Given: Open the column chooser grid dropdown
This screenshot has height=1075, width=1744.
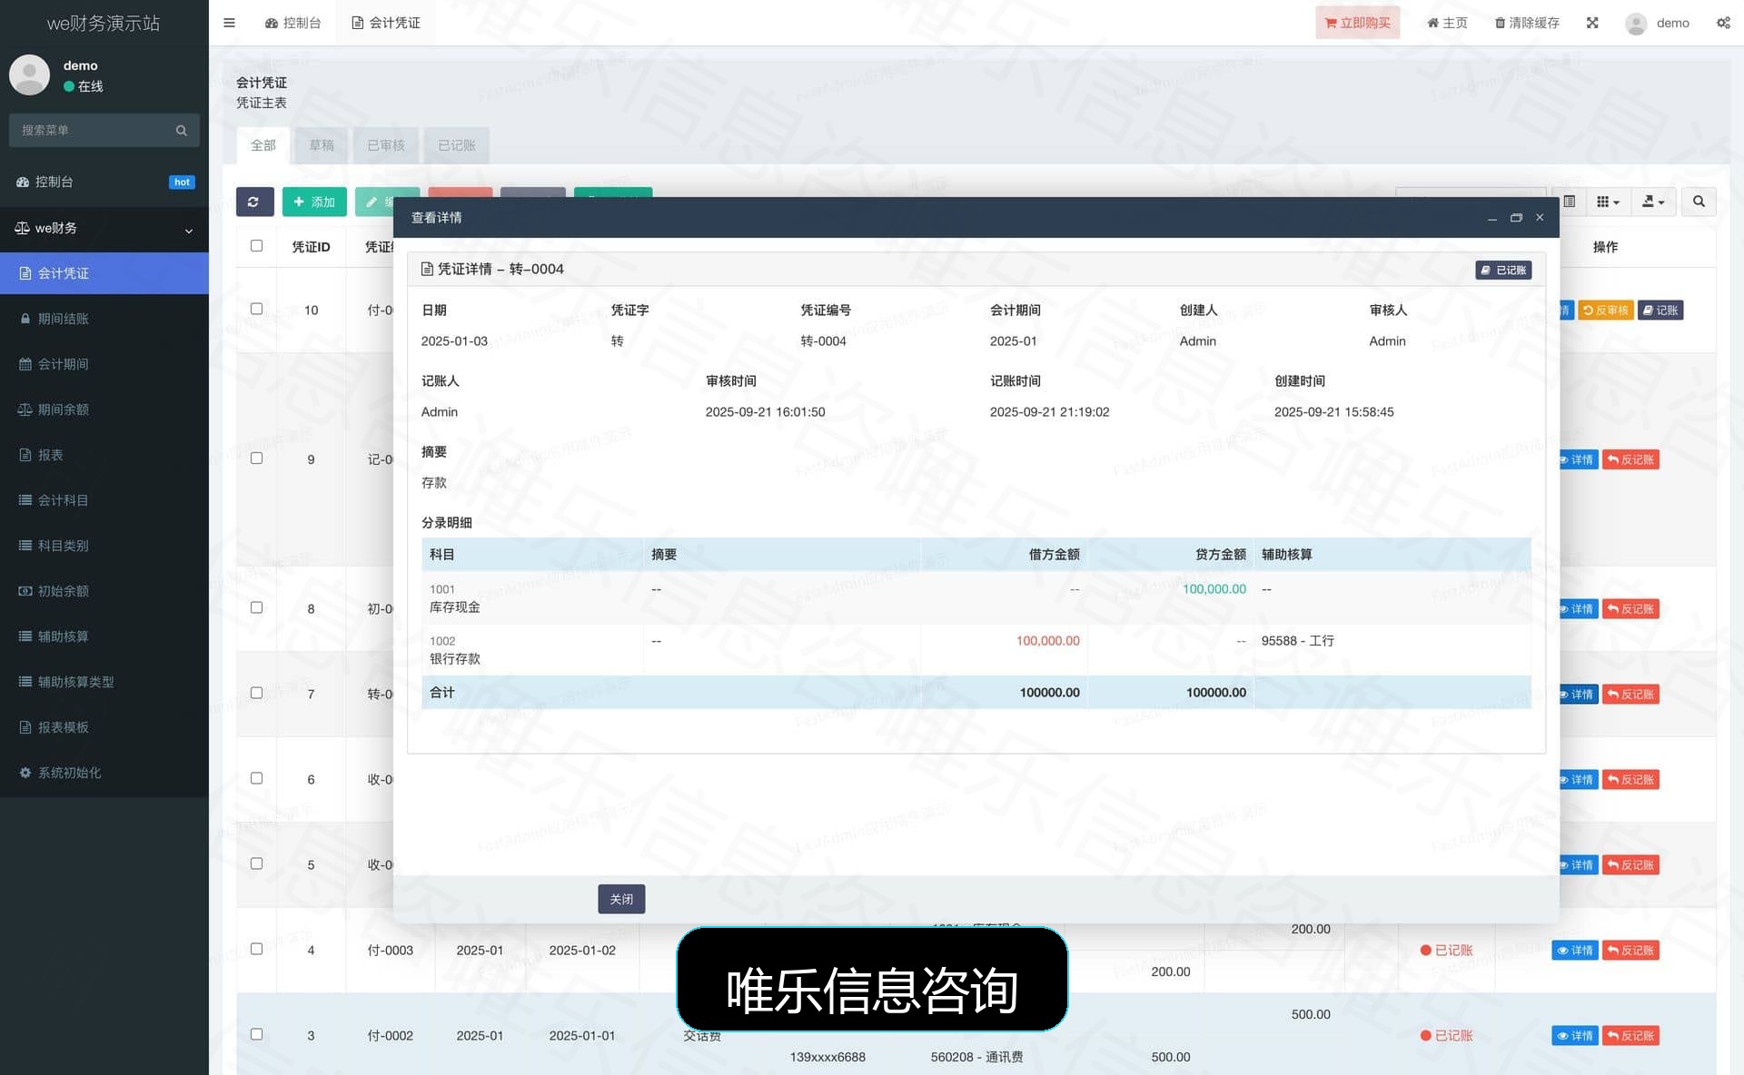Looking at the screenshot, I should tap(1608, 202).
